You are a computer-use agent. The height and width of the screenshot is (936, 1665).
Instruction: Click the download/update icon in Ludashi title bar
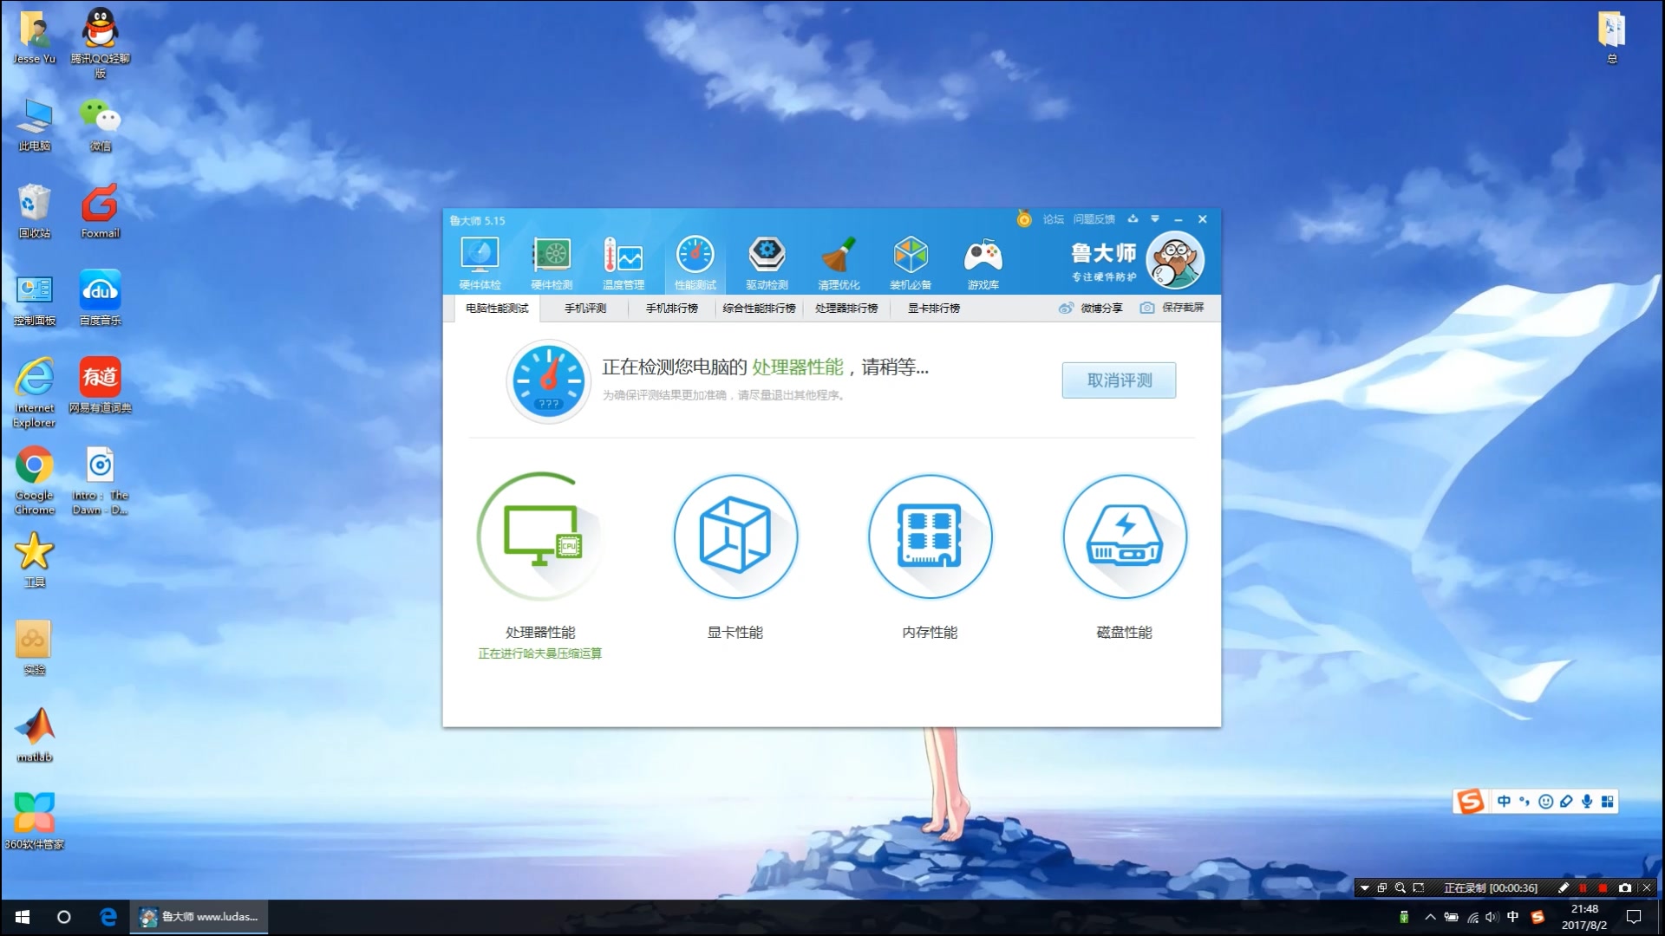point(1133,219)
